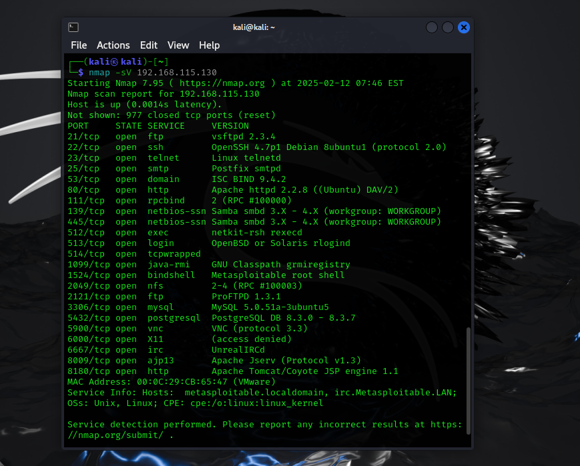Click 'PostgreSQL DB 8.3.0 - 8.3.7' text
The image size is (580, 466).
[284, 318]
